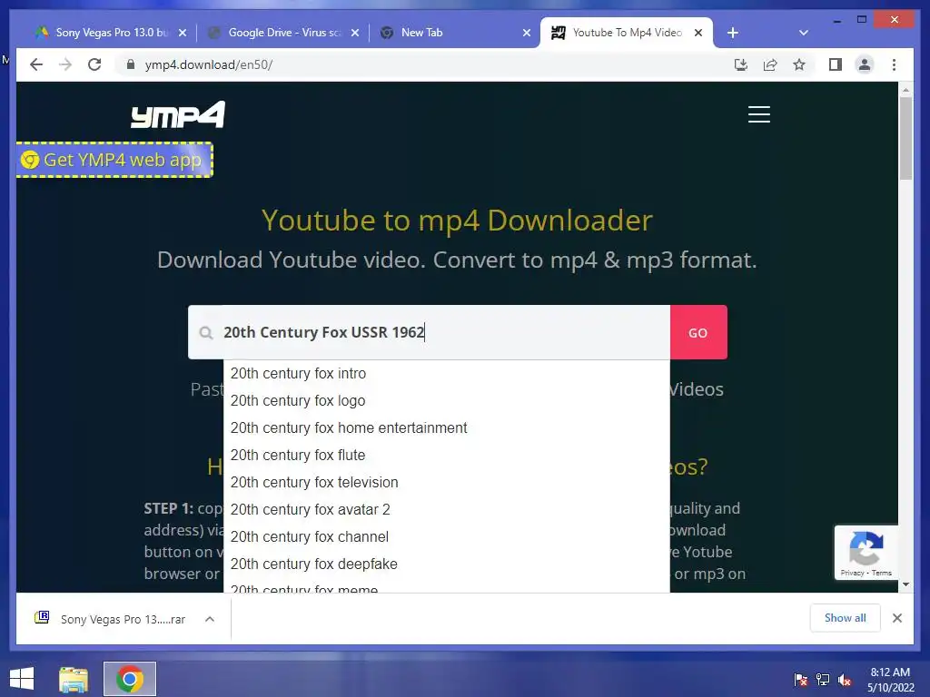Viewport: 930px width, 697px height.
Task: Click the red GO button
Action: pyautogui.click(x=698, y=332)
